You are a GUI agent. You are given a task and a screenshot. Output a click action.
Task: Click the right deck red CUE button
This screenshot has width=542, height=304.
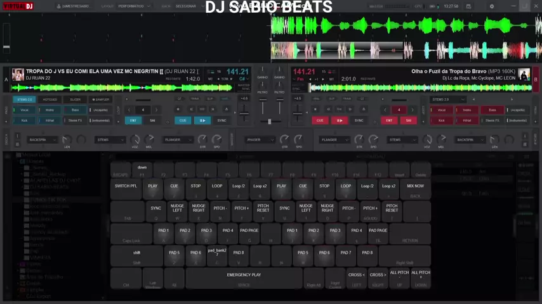(x=320, y=120)
